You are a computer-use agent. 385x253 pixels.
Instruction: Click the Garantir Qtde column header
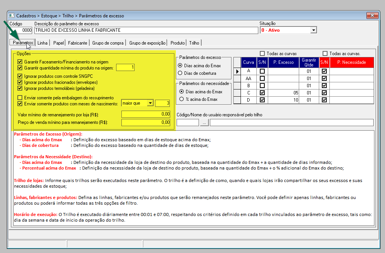(309, 63)
